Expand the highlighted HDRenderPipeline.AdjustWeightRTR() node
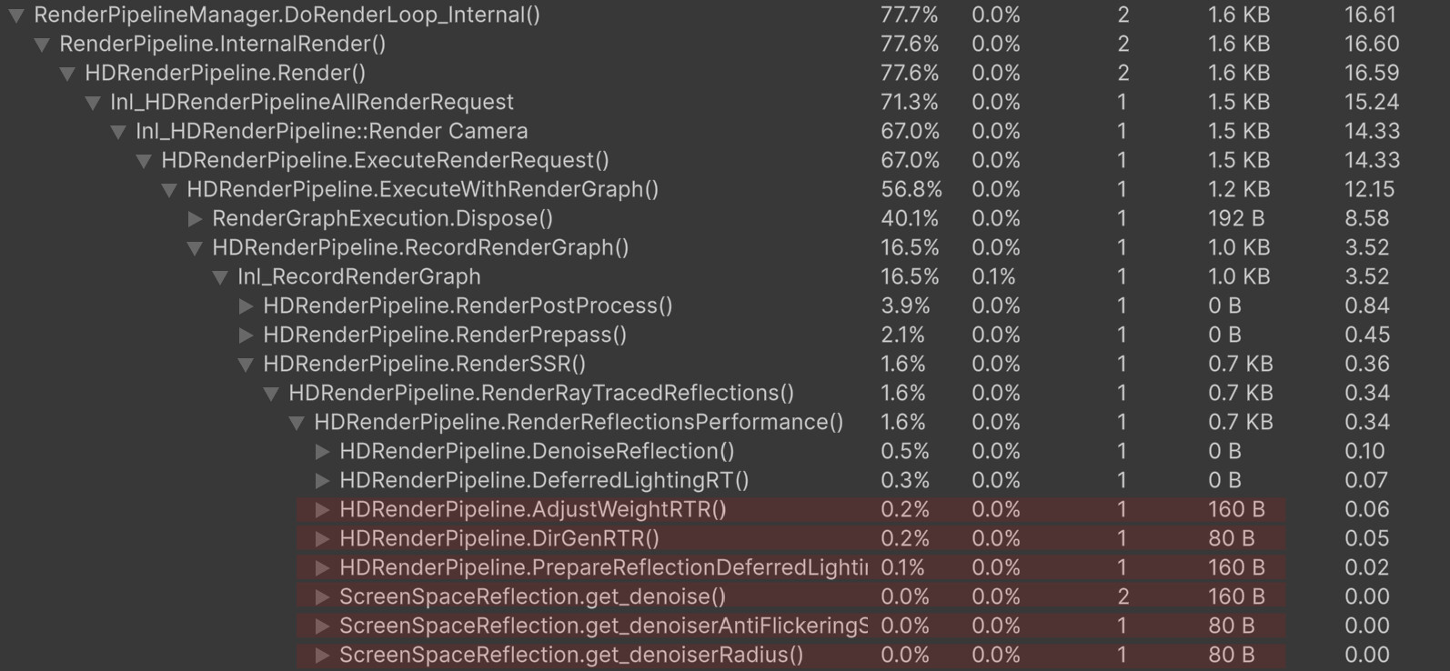This screenshot has height=671, width=1450. [320, 509]
